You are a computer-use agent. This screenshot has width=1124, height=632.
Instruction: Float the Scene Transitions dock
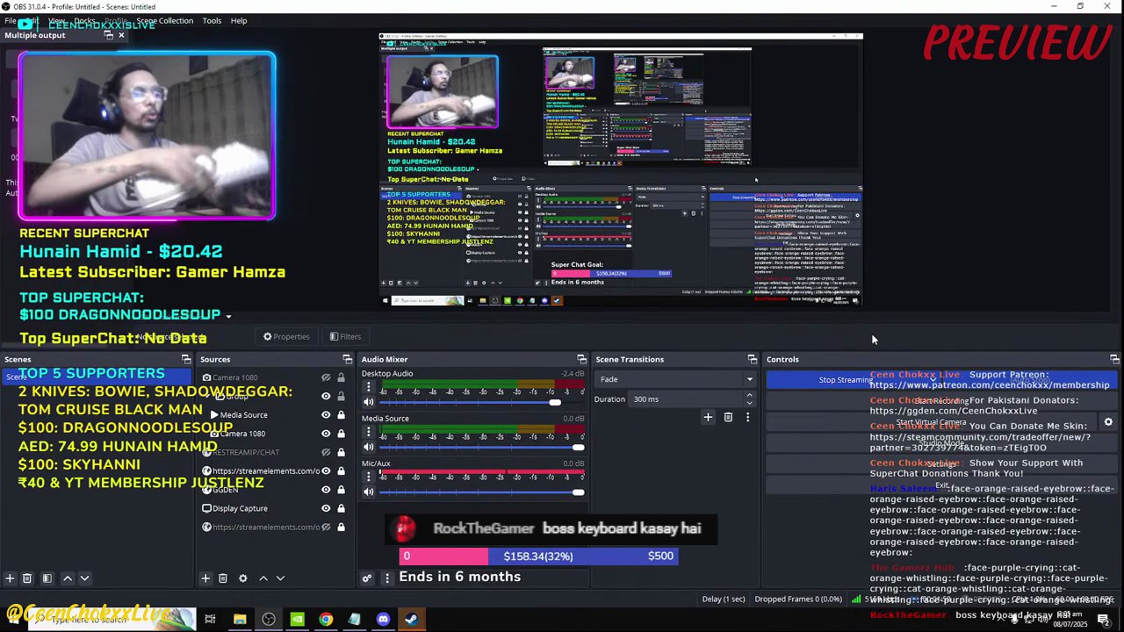752,359
